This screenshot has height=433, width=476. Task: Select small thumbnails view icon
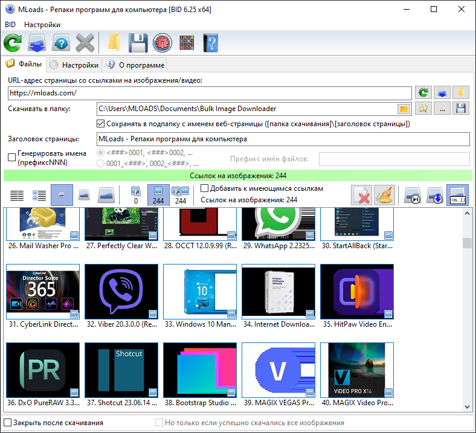62,195
